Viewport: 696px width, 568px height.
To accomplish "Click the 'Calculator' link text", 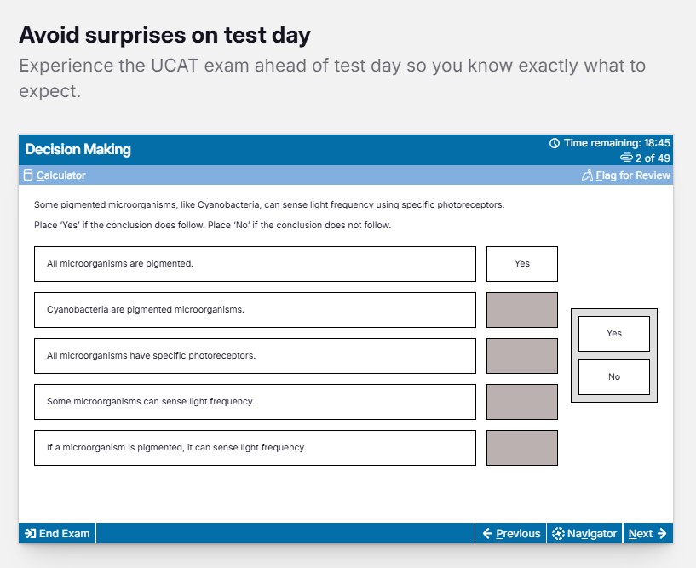I will (61, 175).
